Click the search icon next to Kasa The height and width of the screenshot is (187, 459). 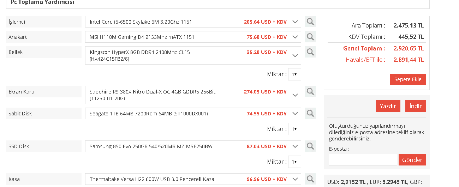(x=310, y=179)
